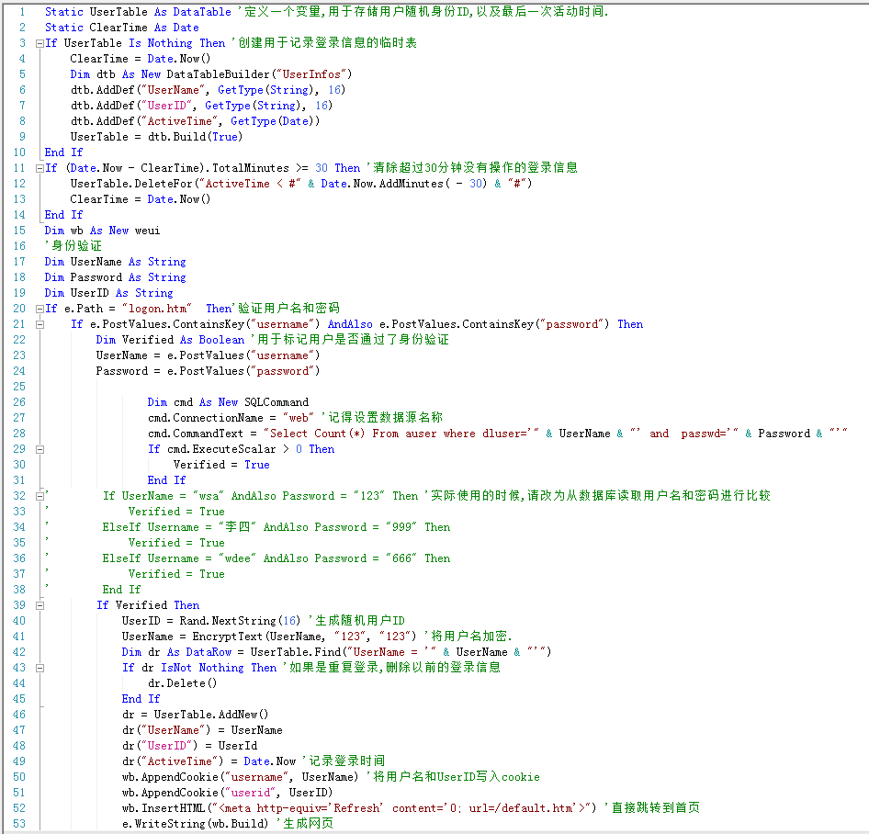Click 'Dim UserName As String' line

coord(115,262)
